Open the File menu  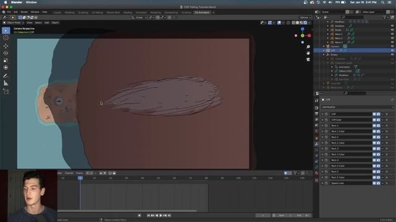click(9, 12)
